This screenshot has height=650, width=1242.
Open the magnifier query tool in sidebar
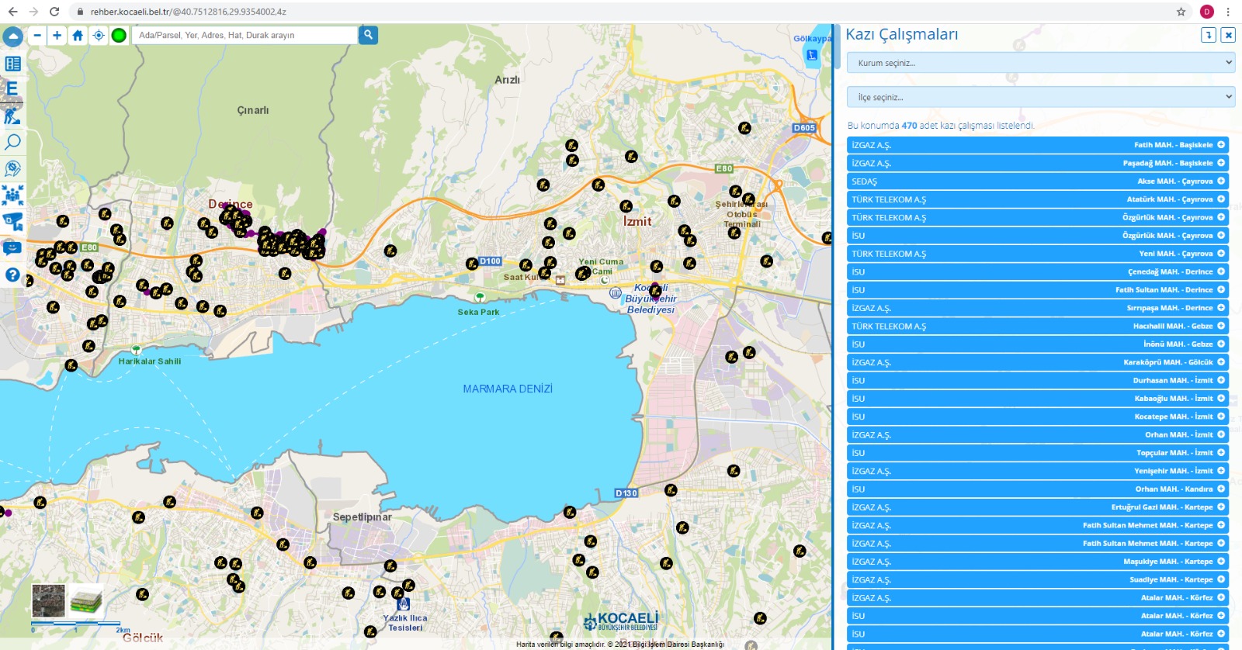click(12, 143)
